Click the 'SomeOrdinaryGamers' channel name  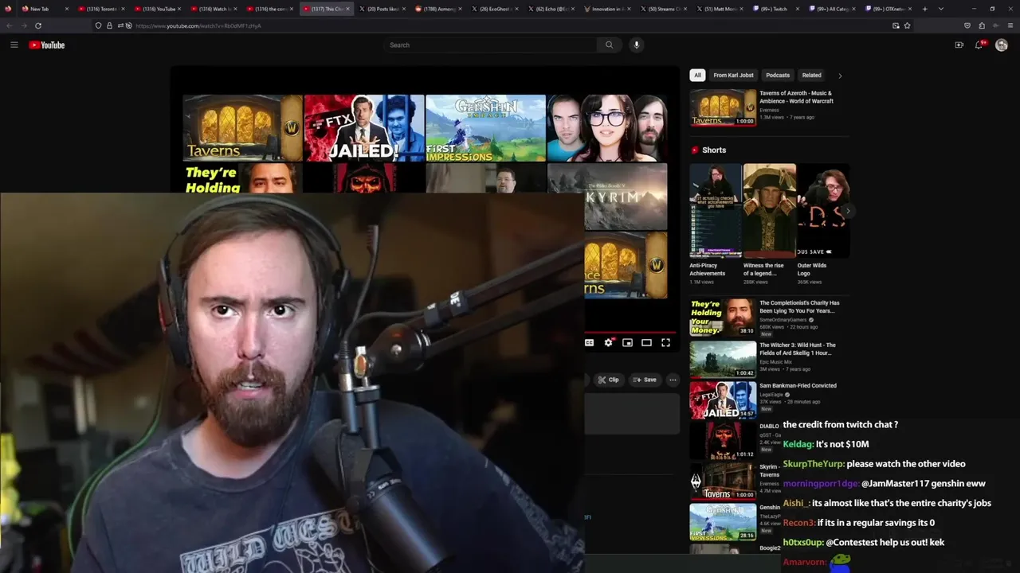(x=783, y=319)
